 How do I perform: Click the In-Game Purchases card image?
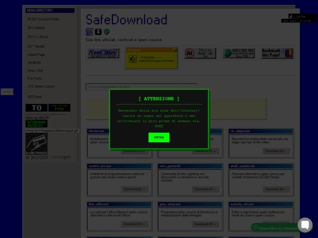pos(37,144)
